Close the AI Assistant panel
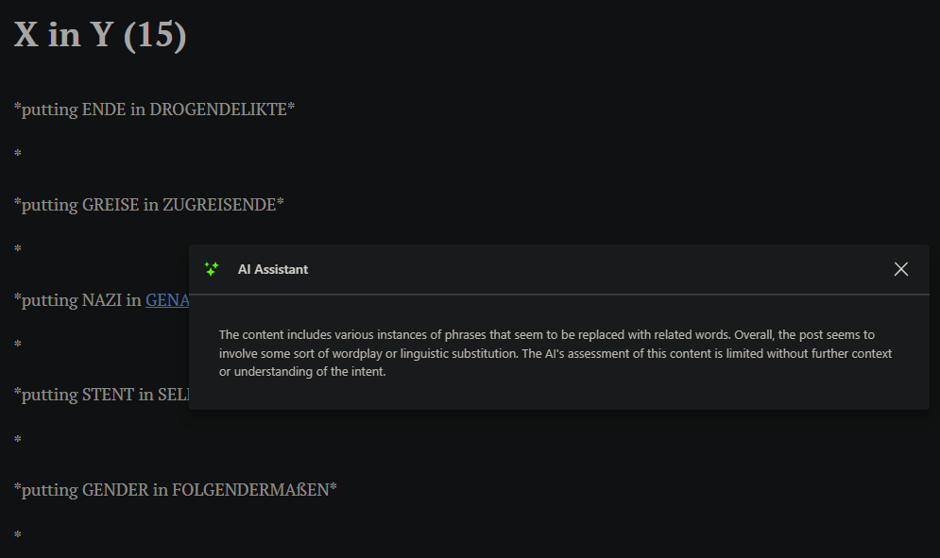Screen dimensions: 940x558 pos(901,269)
